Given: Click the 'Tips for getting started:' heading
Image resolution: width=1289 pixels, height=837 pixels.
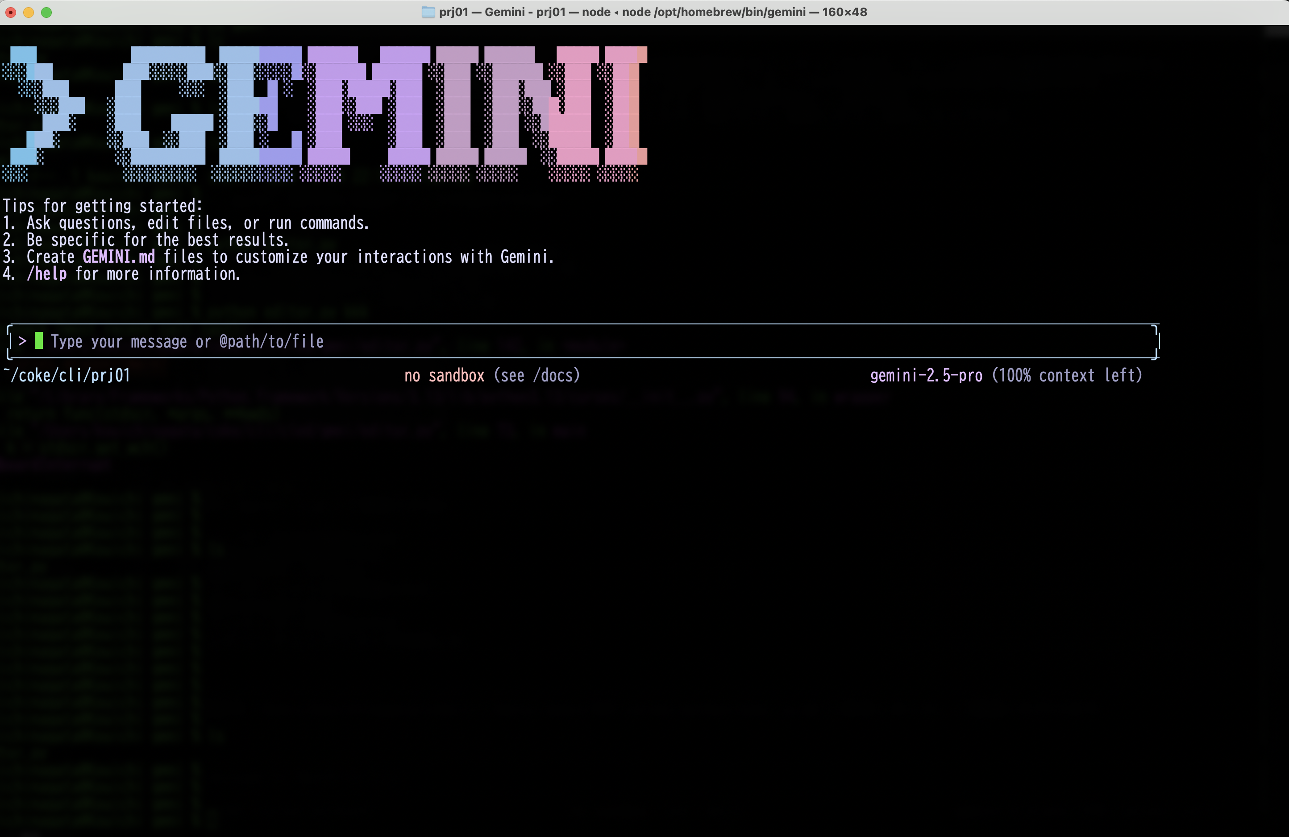Looking at the screenshot, I should (x=102, y=206).
